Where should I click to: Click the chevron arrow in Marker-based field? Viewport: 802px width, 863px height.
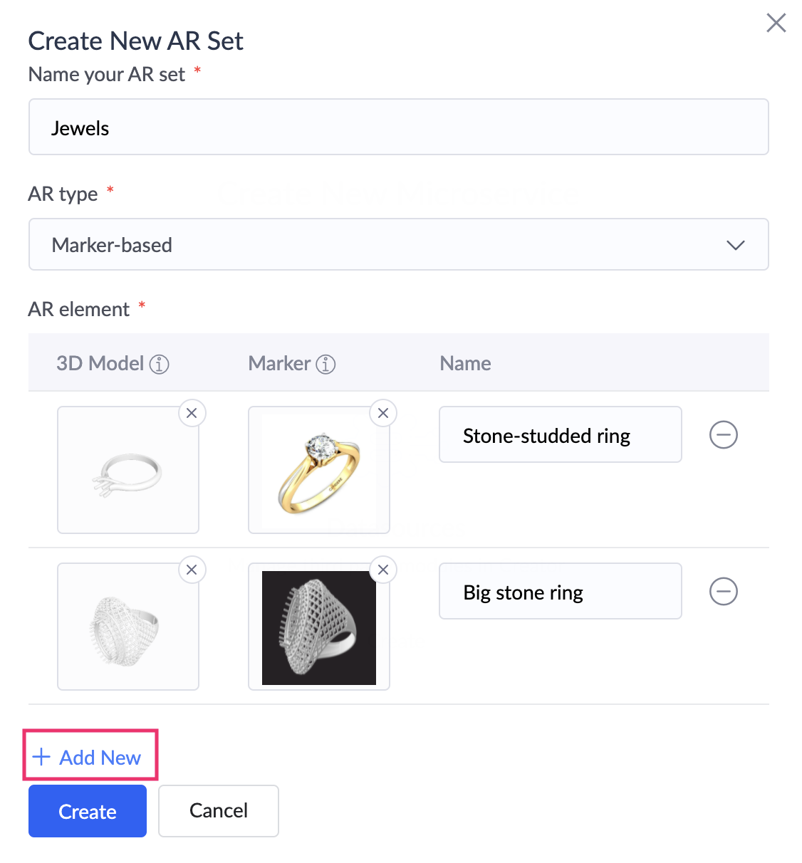[x=736, y=245]
